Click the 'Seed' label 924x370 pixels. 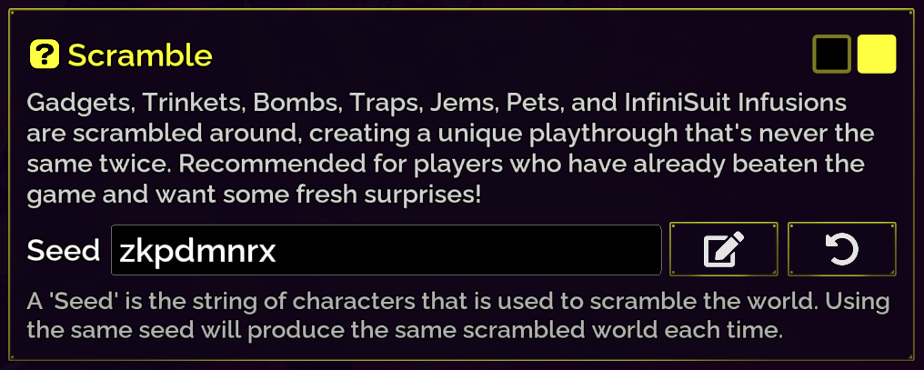pyautogui.click(x=63, y=250)
